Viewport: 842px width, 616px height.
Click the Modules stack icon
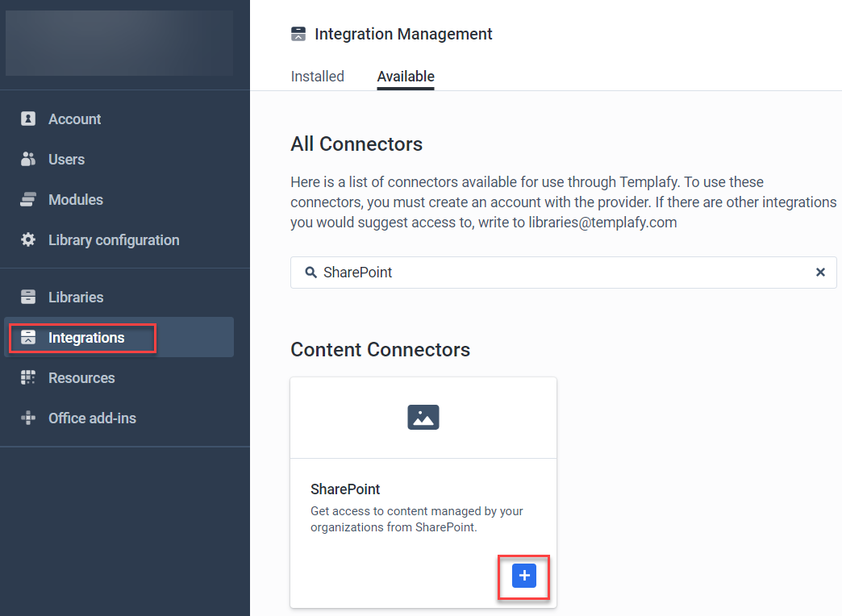click(x=28, y=199)
